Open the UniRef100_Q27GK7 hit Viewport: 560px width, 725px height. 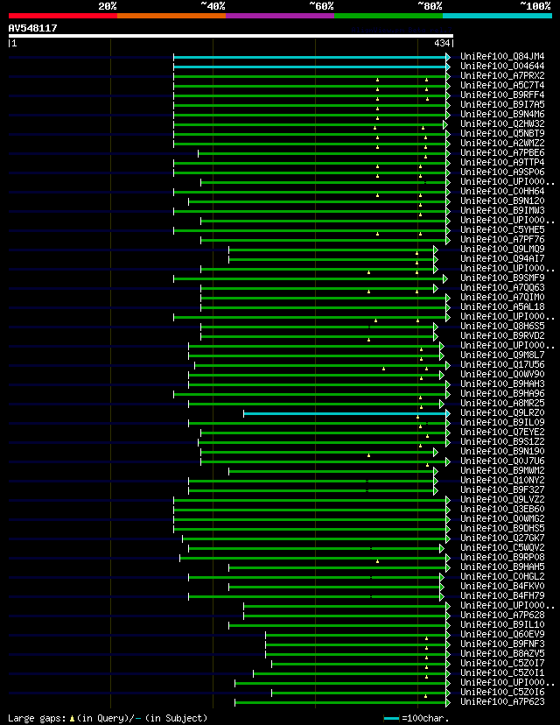tap(502, 538)
